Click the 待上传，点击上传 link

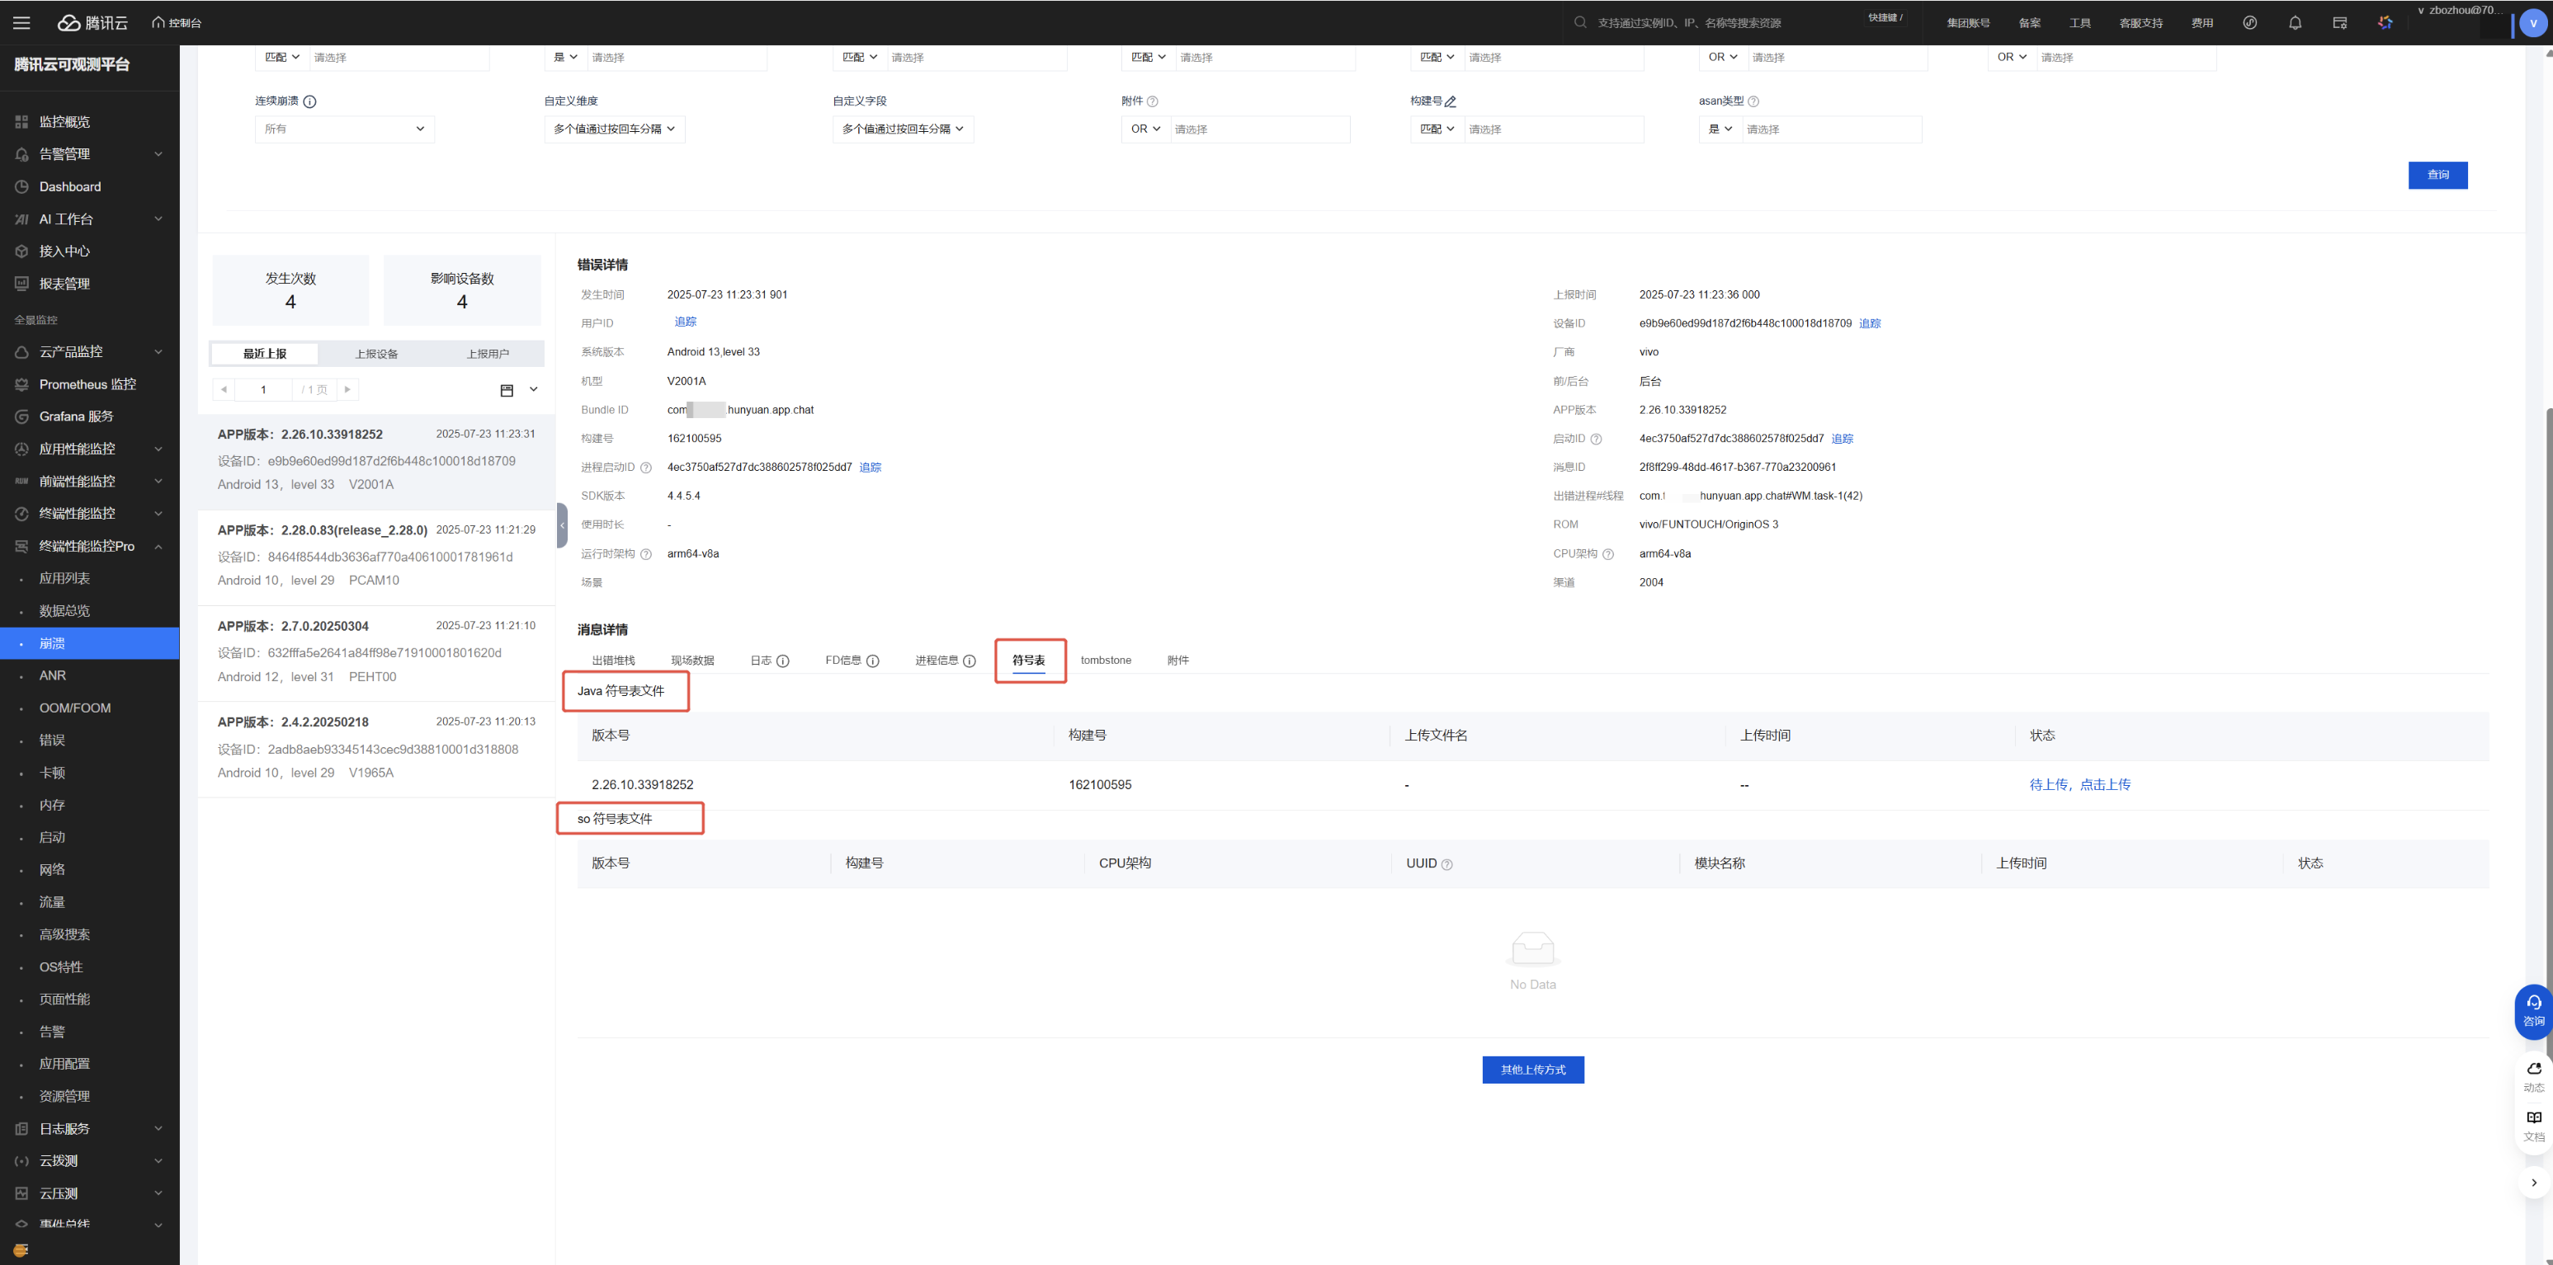2079,784
